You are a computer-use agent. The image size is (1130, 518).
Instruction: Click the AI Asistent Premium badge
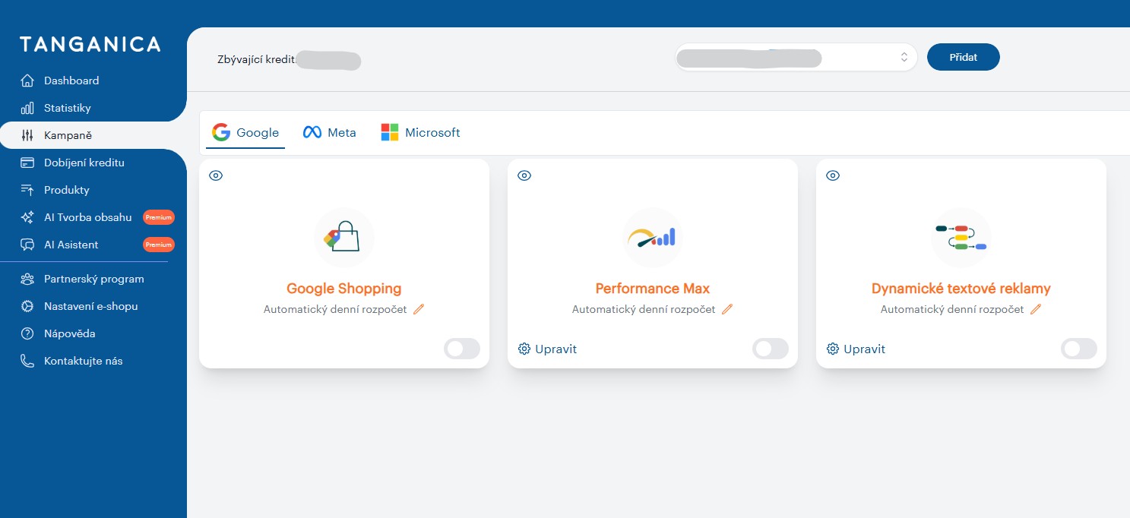[x=159, y=245]
